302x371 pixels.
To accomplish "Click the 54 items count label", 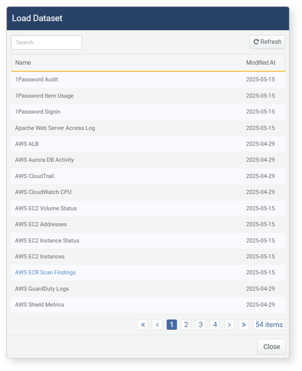I will [269, 325].
